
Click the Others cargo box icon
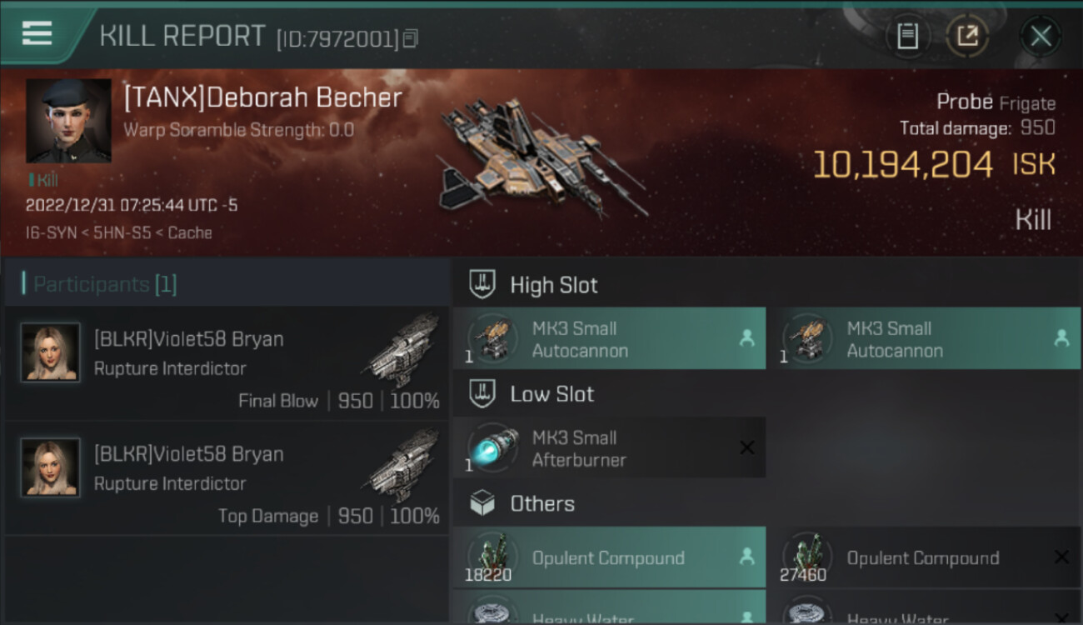(x=482, y=503)
